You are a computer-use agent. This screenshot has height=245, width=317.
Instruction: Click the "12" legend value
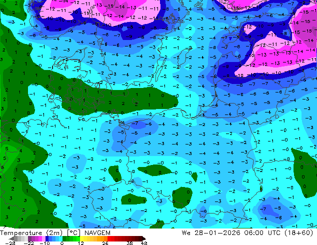(81, 243)
